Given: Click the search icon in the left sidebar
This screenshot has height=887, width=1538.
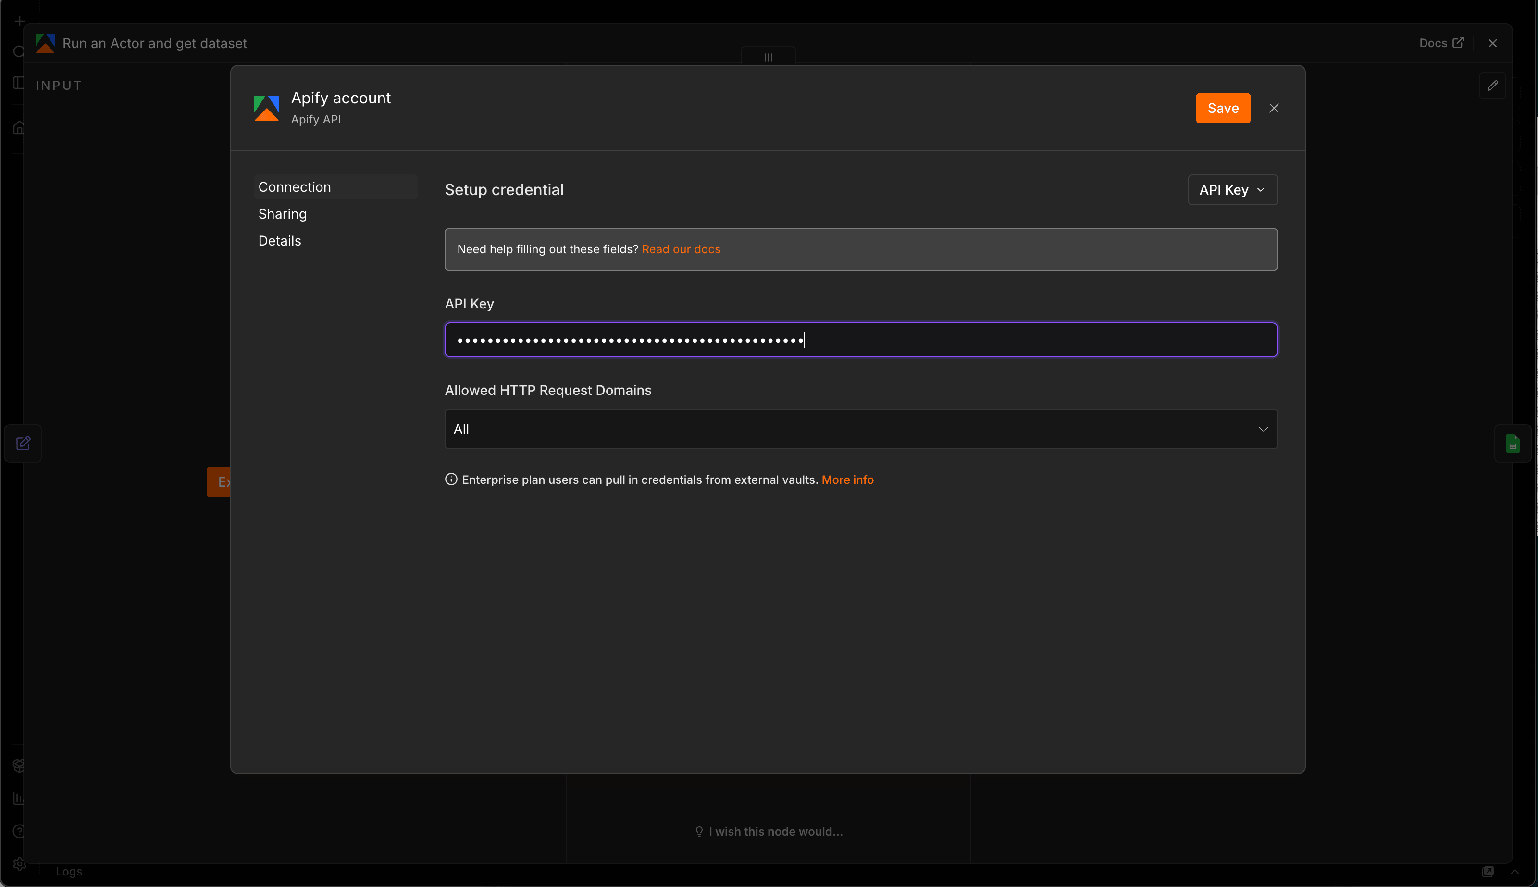Looking at the screenshot, I should click(x=20, y=51).
